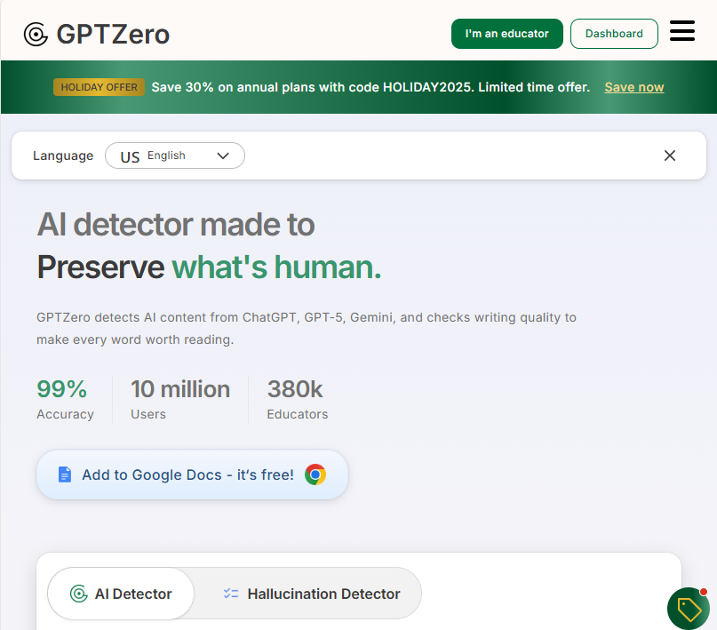Viewport: 717px width, 630px height.
Task: Open the Dashboard
Action: (614, 33)
